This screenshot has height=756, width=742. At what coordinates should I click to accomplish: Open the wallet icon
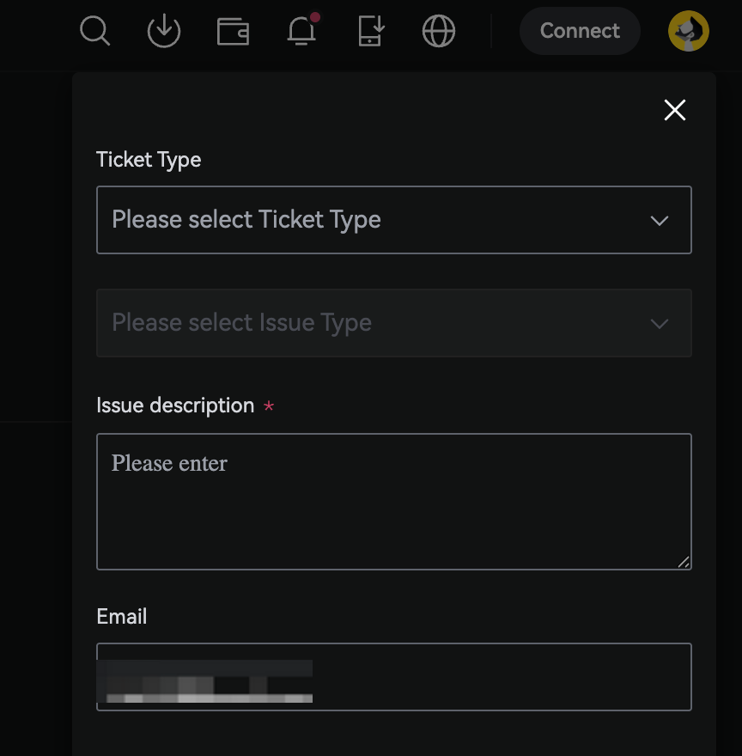pos(233,32)
